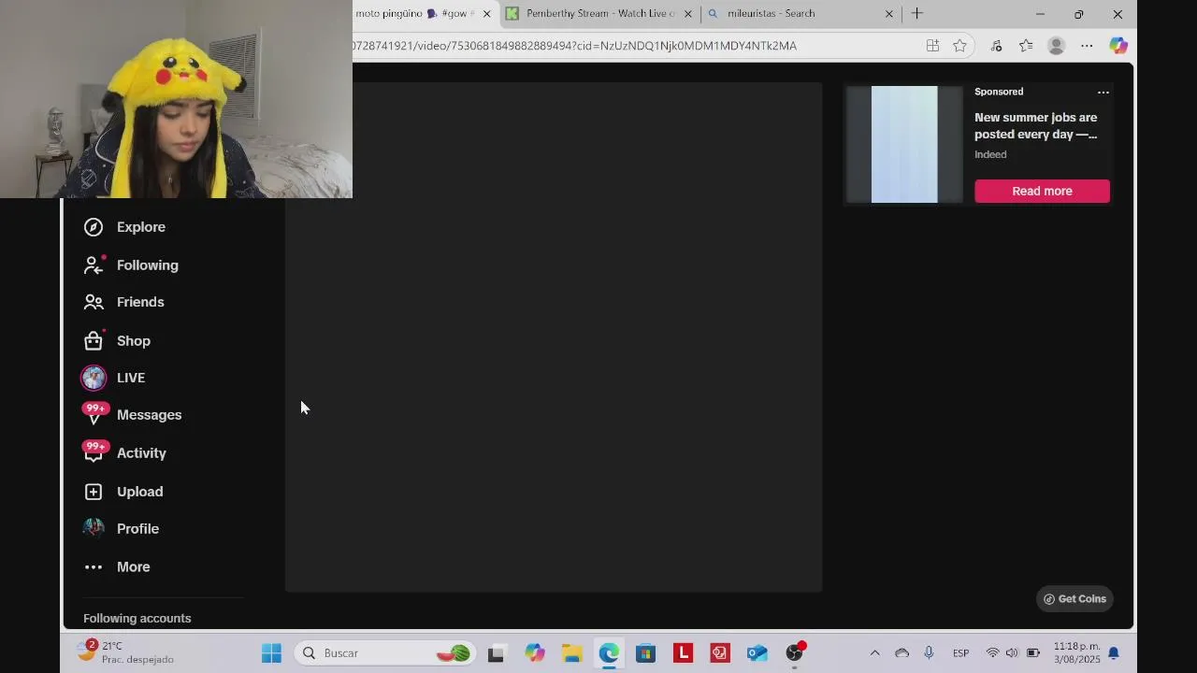
Task: Open the Favorites list
Action: click(x=1026, y=46)
